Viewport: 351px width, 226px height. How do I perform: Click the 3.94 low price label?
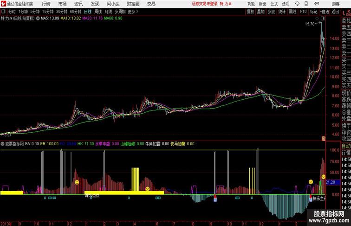coord(7,135)
